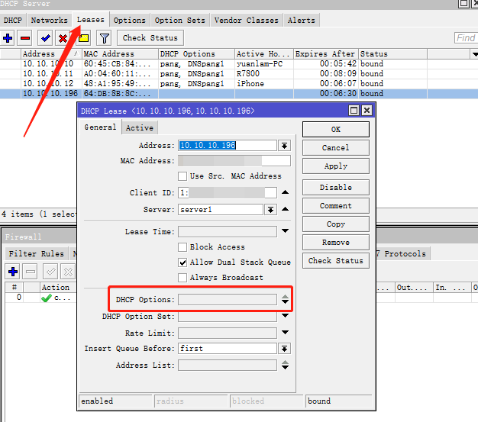
Task: Enable lease with blue checkmark icon
Action: point(45,38)
